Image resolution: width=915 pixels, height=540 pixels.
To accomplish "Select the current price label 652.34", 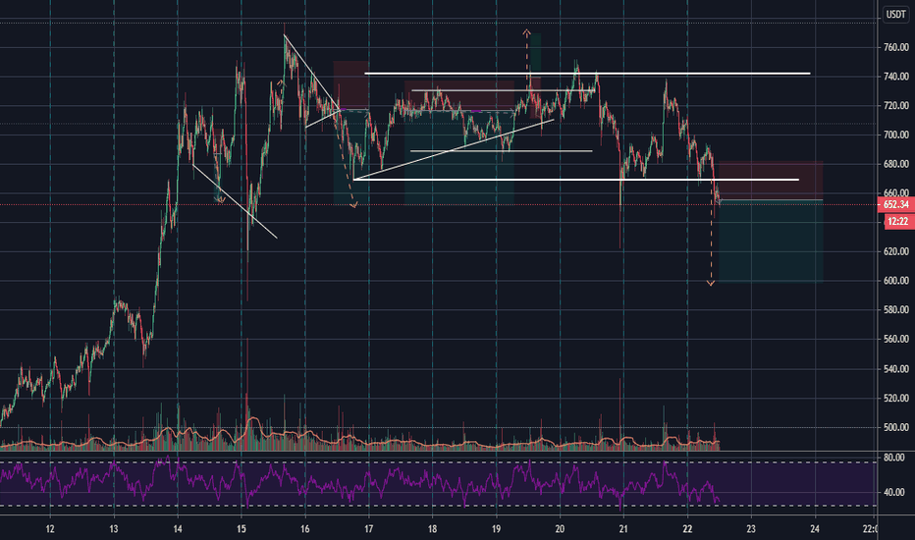I will click(x=895, y=204).
